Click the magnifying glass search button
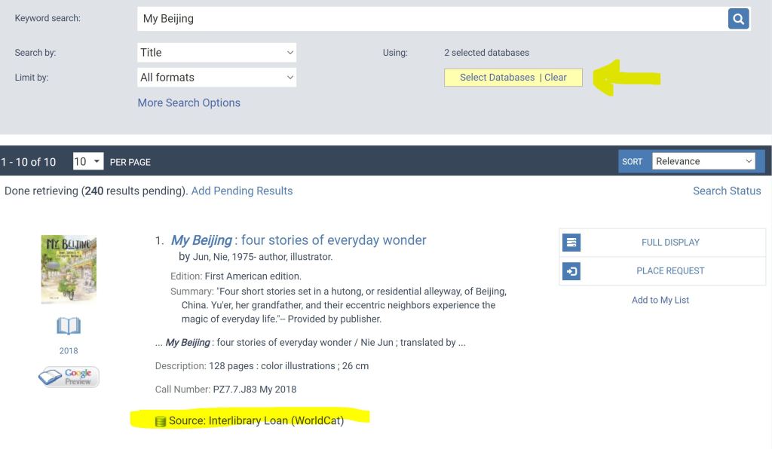Screen dimensions: 772x449 coord(738,19)
